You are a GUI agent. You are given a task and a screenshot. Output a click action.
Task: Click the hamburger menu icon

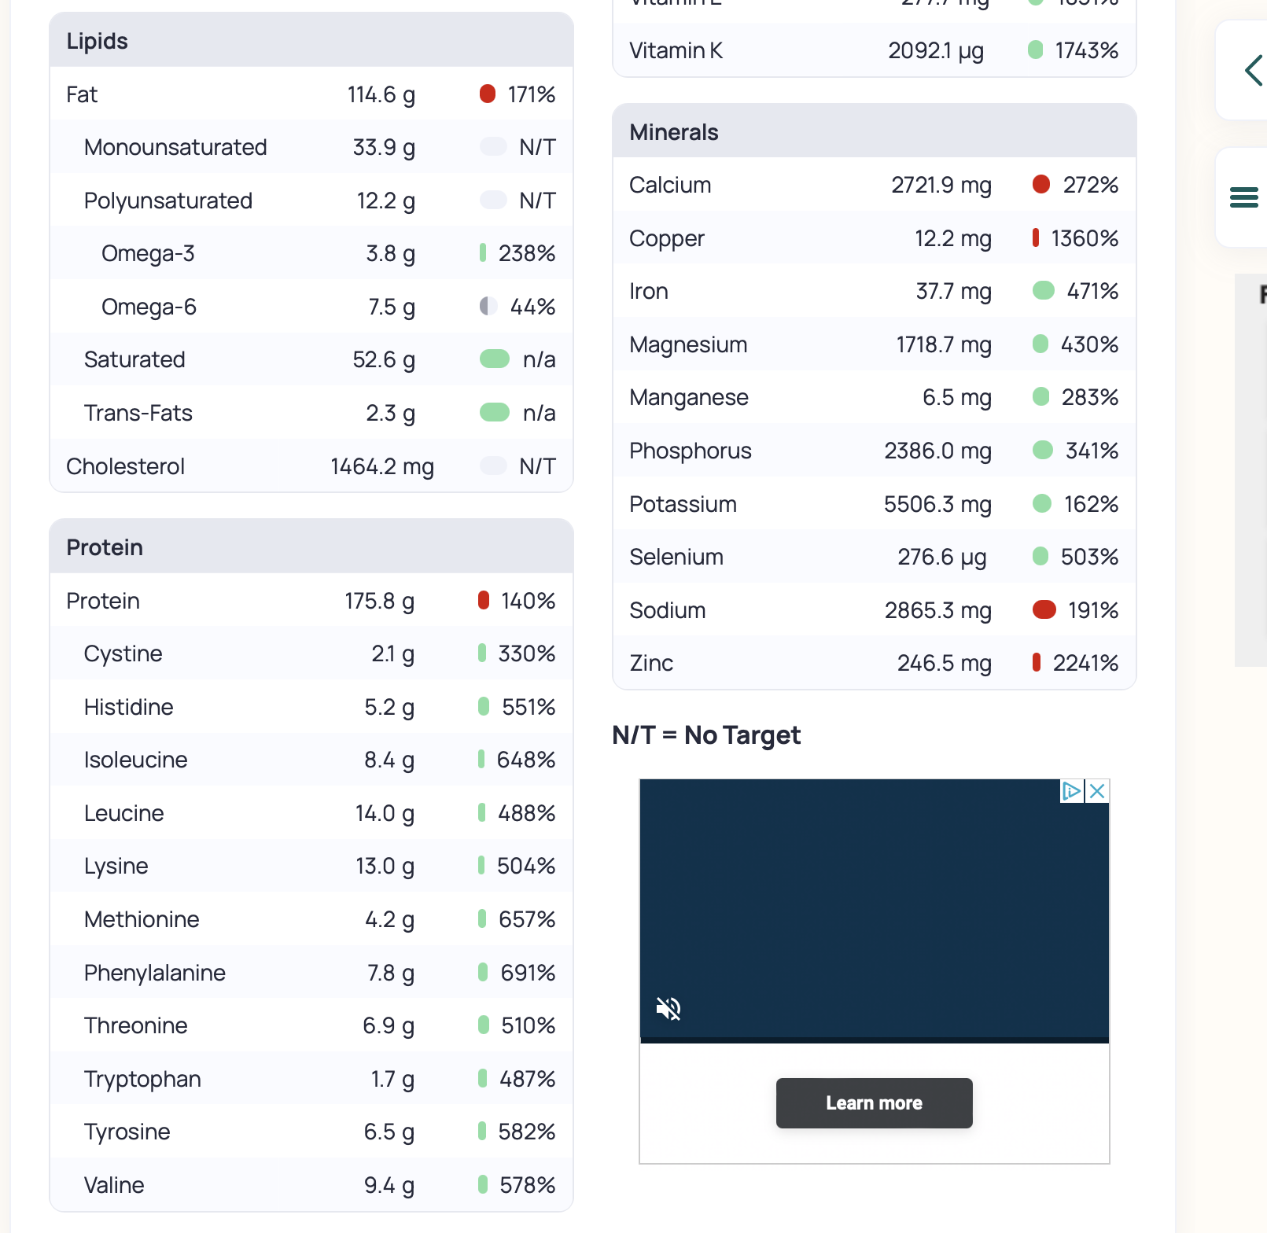[1243, 197]
